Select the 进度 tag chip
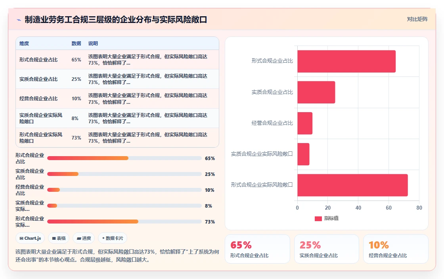Image resolution: width=444 pixels, height=279 pixels. coord(84,238)
